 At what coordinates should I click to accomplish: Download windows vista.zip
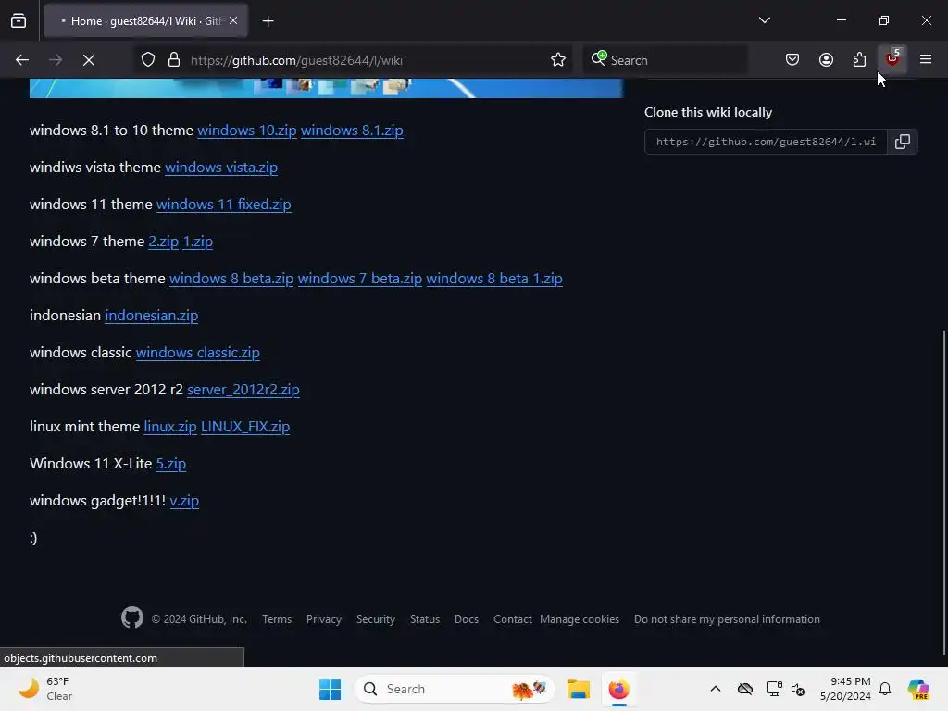point(221,168)
